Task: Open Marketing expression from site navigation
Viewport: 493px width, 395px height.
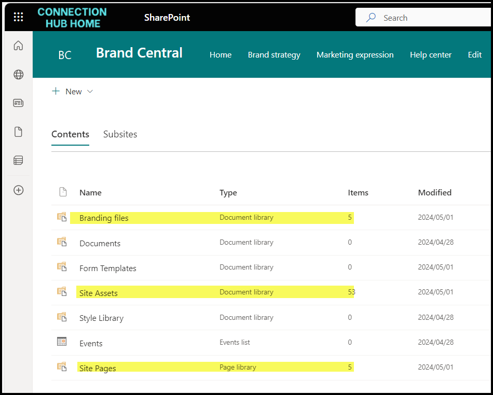Action: [x=355, y=54]
